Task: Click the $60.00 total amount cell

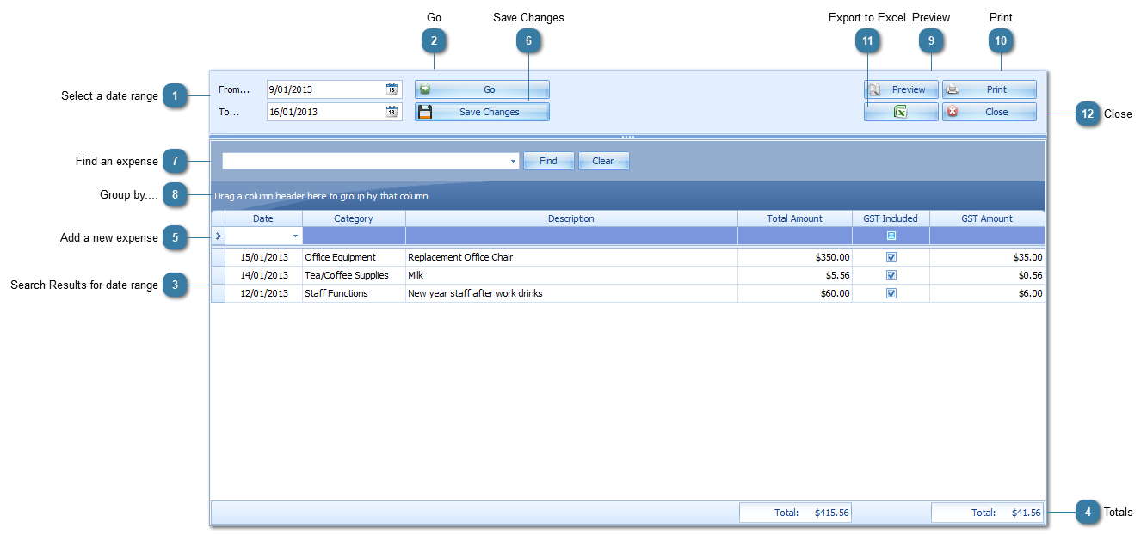Action: (795, 293)
